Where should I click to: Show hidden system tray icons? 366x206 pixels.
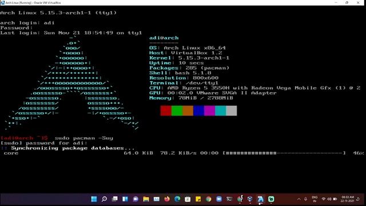pyautogui.click(x=299, y=199)
